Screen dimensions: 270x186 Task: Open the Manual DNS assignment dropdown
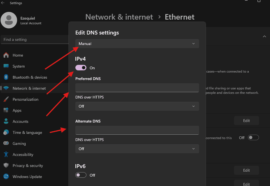point(137,43)
